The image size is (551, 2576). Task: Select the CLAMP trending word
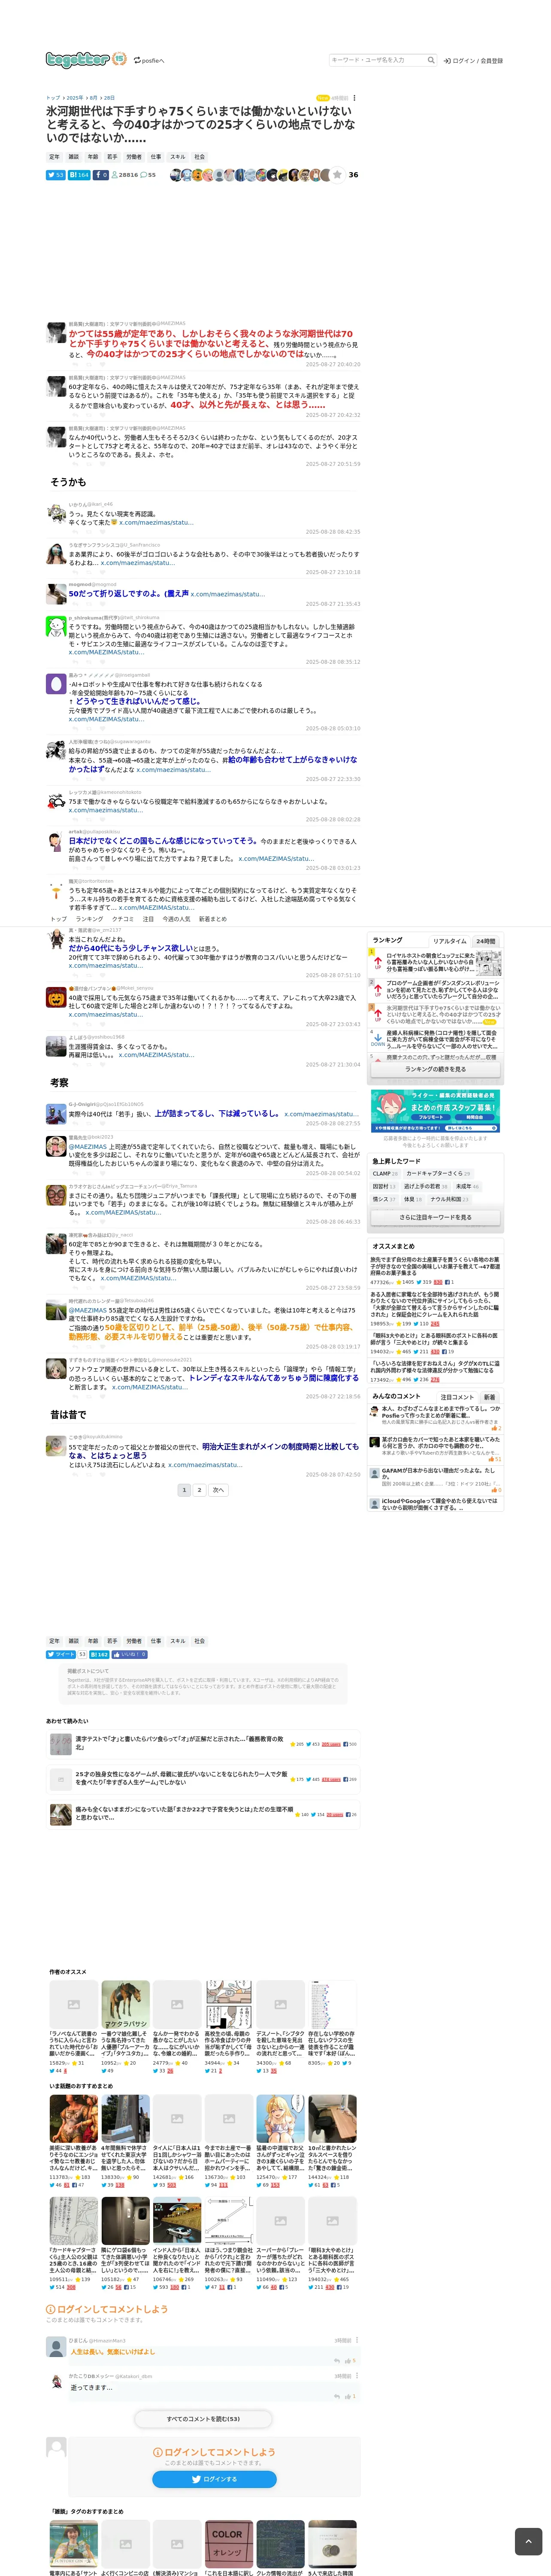[385, 1173]
